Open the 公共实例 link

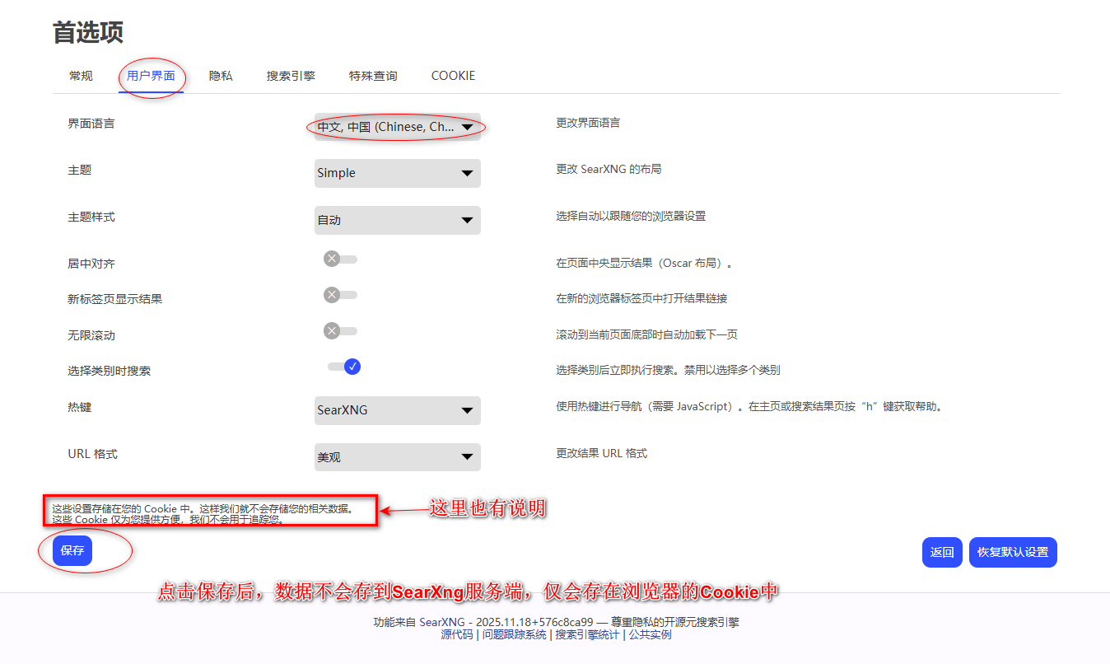click(x=650, y=635)
